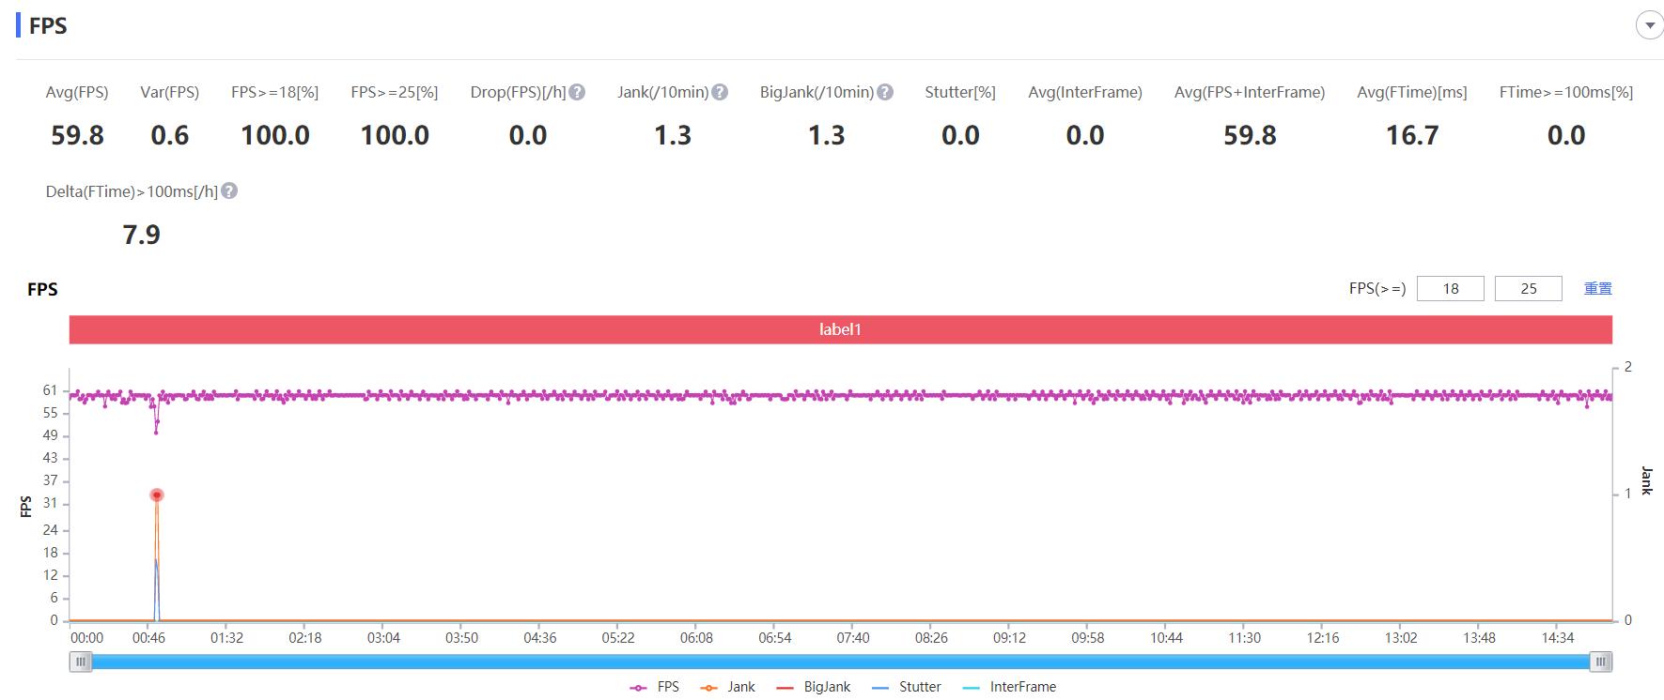This screenshot has width=1664, height=700.
Task: Click the blue 重置 reset link
Action: [x=1598, y=288]
